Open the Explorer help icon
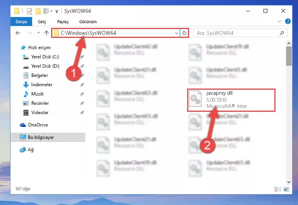Viewport: 298px width, 205px height. 288,21
